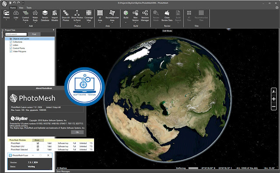The image size is (280, 173).
Task: Click the Import Models icon
Action: [55, 13]
